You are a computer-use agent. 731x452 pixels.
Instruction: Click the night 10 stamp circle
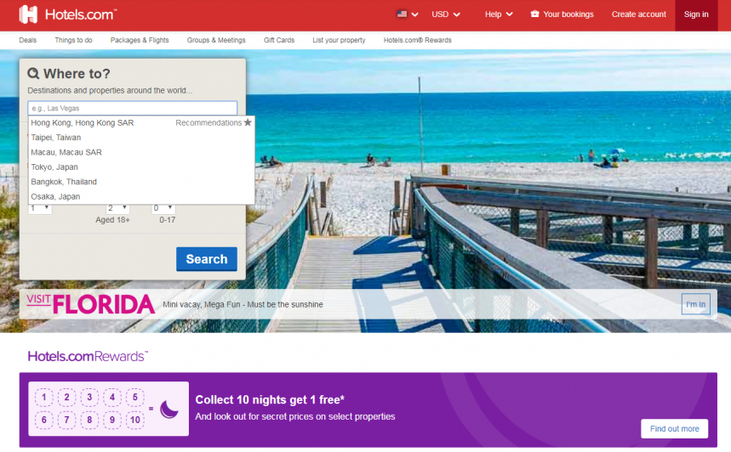pos(135,420)
